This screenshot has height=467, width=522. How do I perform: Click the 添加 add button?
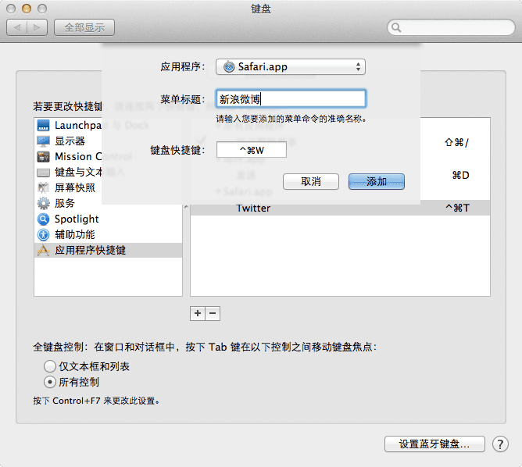[x=377, y=182]
